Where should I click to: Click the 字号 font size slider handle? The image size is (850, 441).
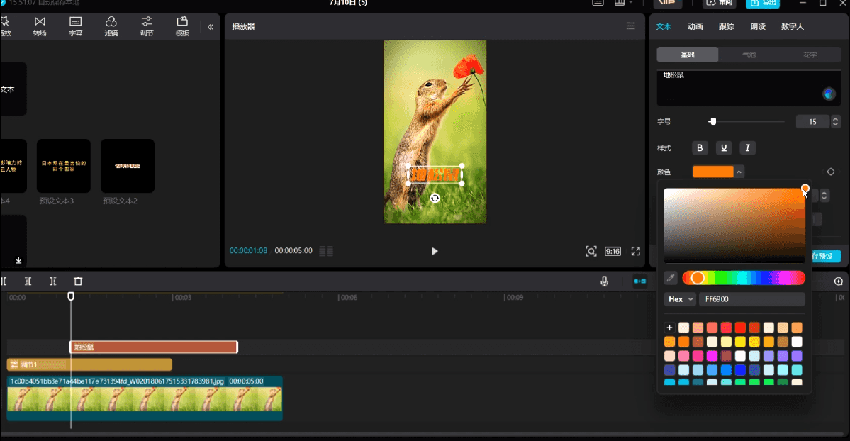click(713, 121)
